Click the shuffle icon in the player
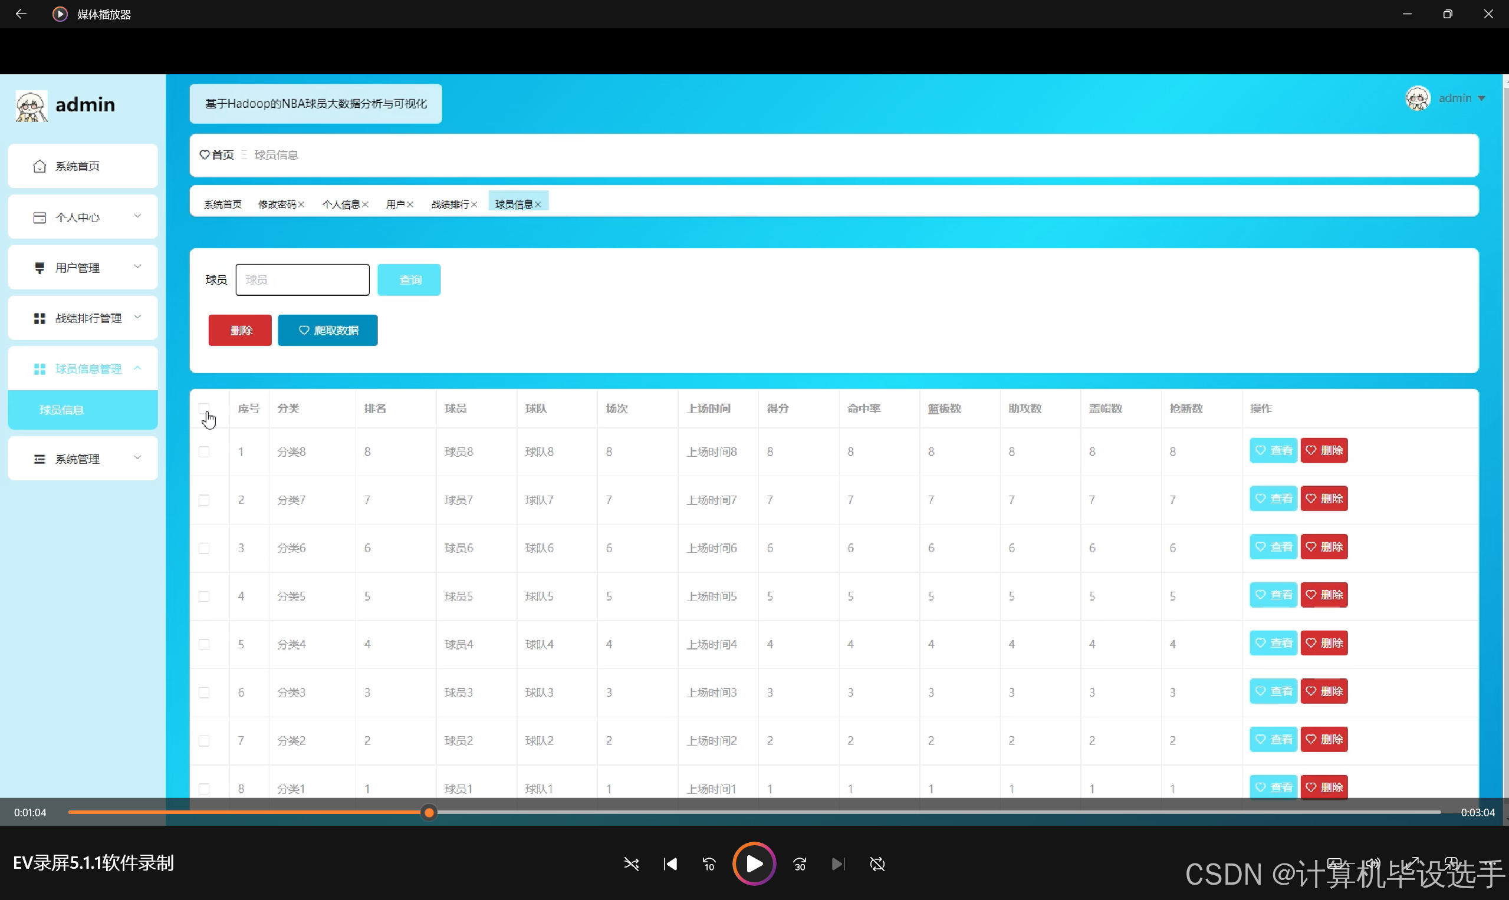The width and height of the screenshot is (1509, 900). [x=631, y=863]
